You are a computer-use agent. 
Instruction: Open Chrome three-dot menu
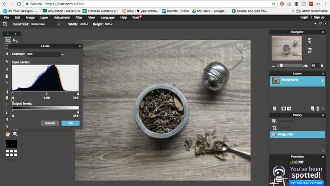pos(325,4)
